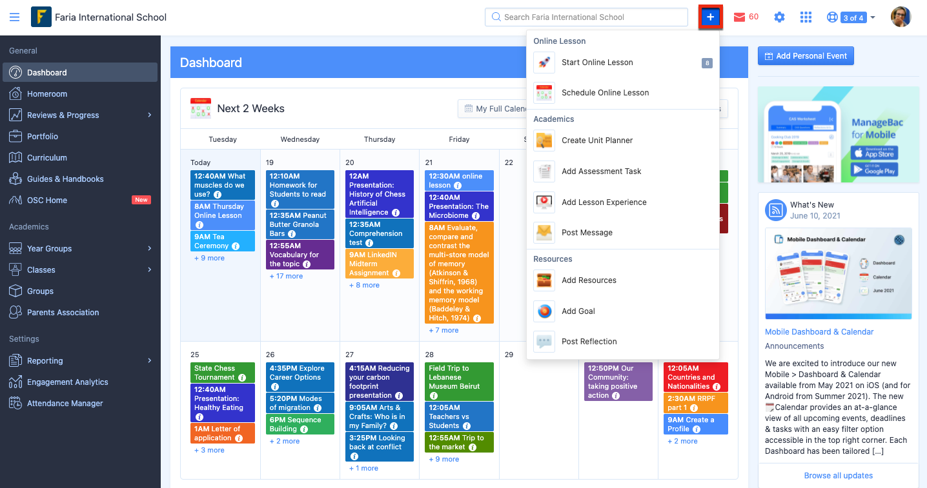The width and height of the screenshot is (927, 488).
Task: Select Add Assessment Task under Academics
Action: point(602,171)
